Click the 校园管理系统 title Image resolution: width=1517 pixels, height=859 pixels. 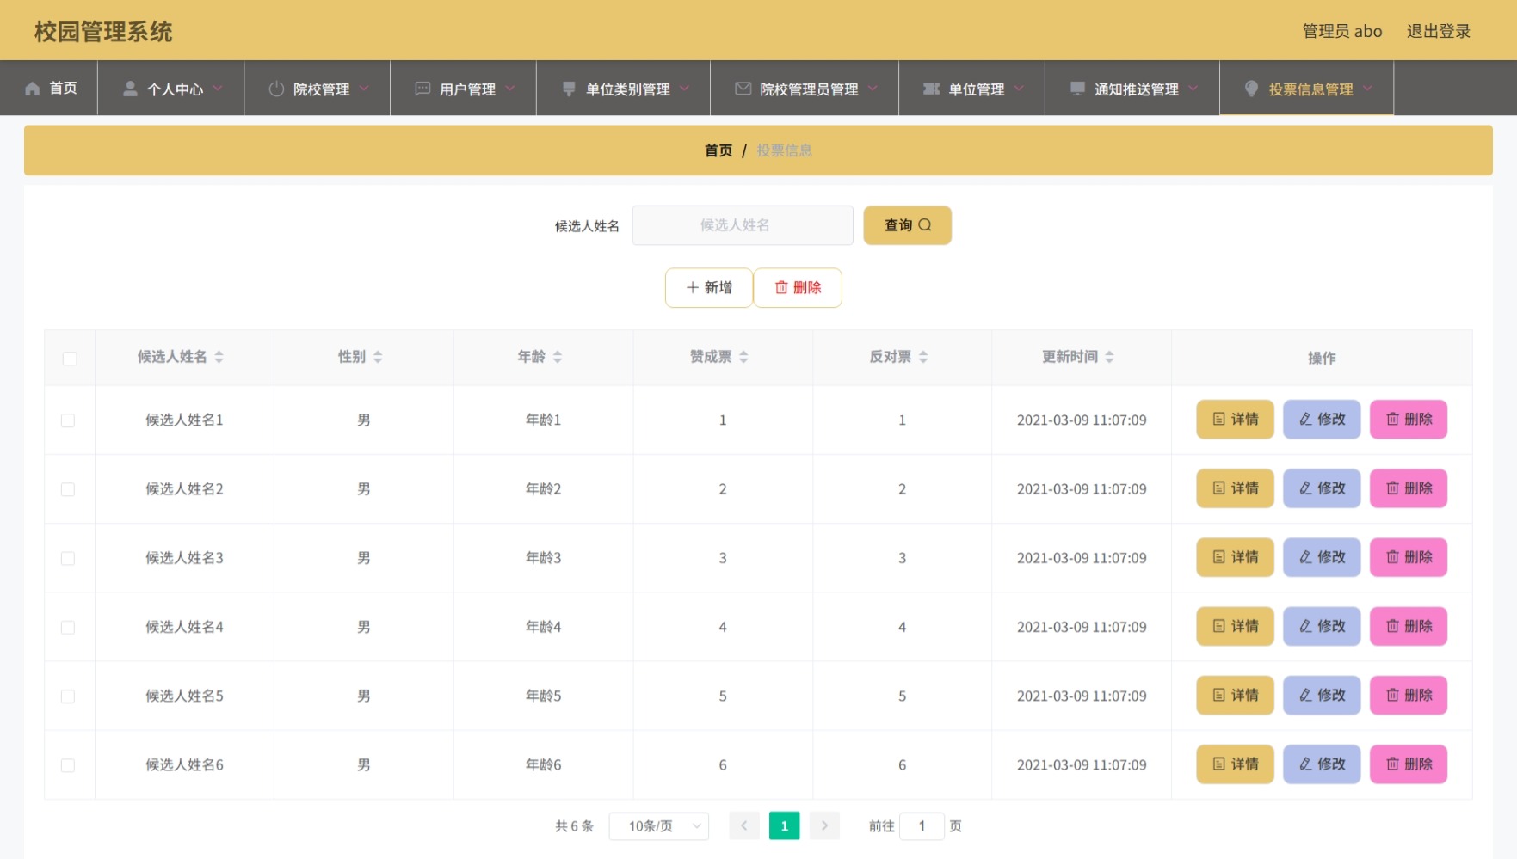pos(103,32)
